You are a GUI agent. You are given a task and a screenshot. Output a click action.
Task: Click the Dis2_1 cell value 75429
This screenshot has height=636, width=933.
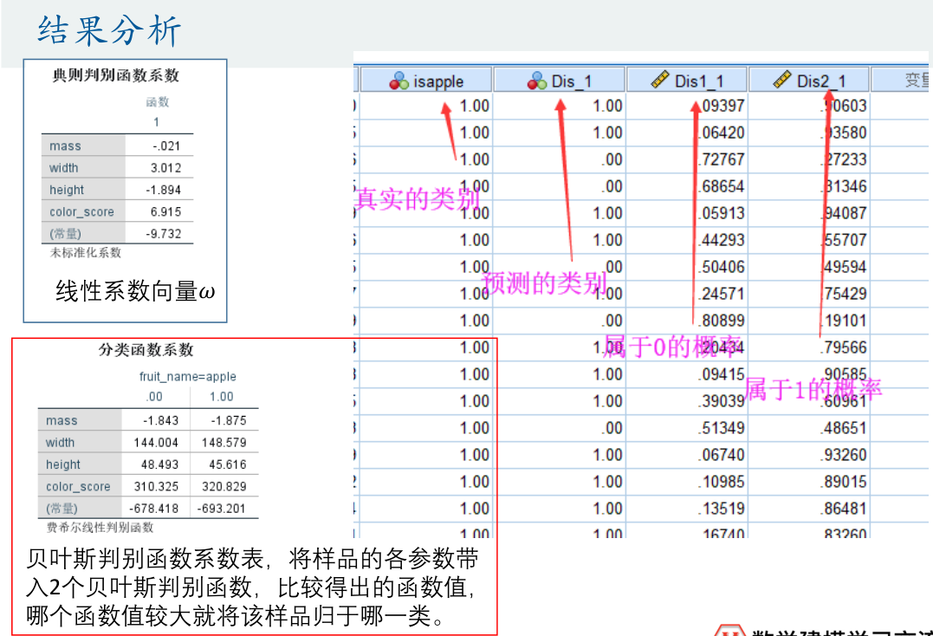coord(846,294)
